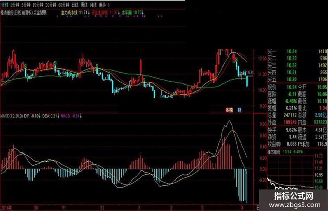Select the 15分钟 period tab
328x211 pixels.
point(37,5)
